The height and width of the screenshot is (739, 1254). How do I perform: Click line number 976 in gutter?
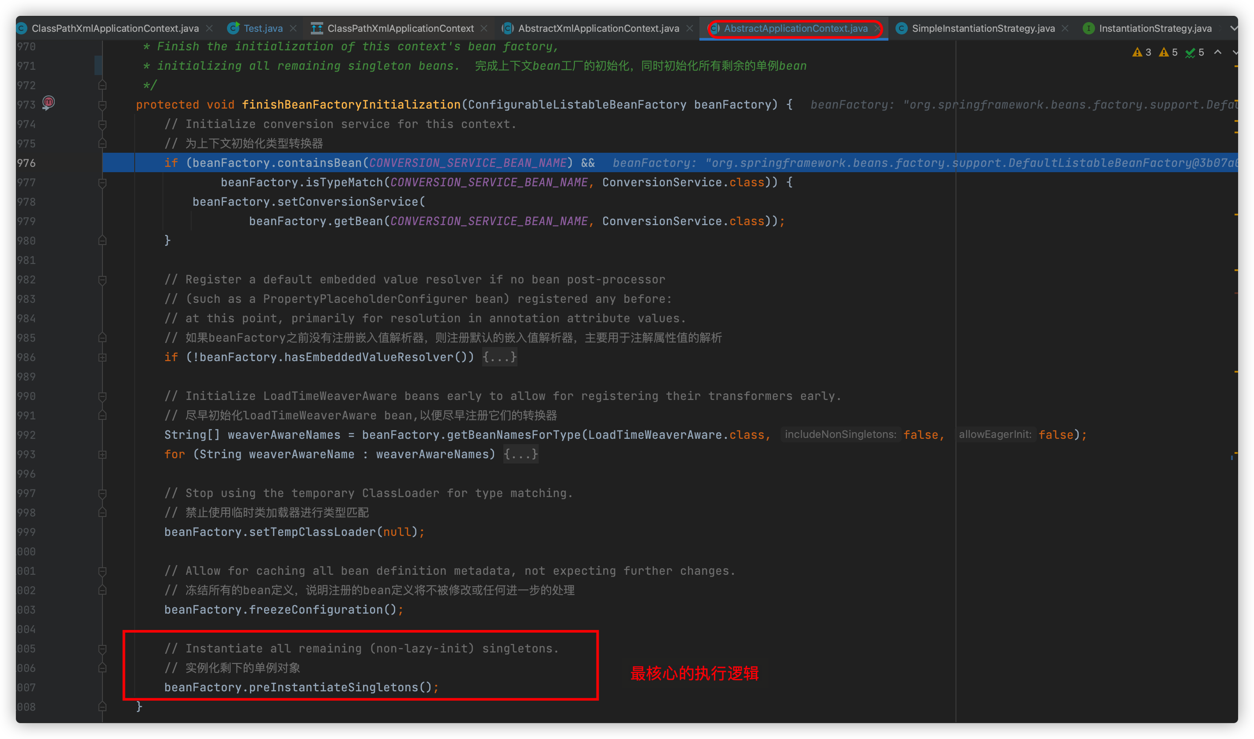[26, 163]
